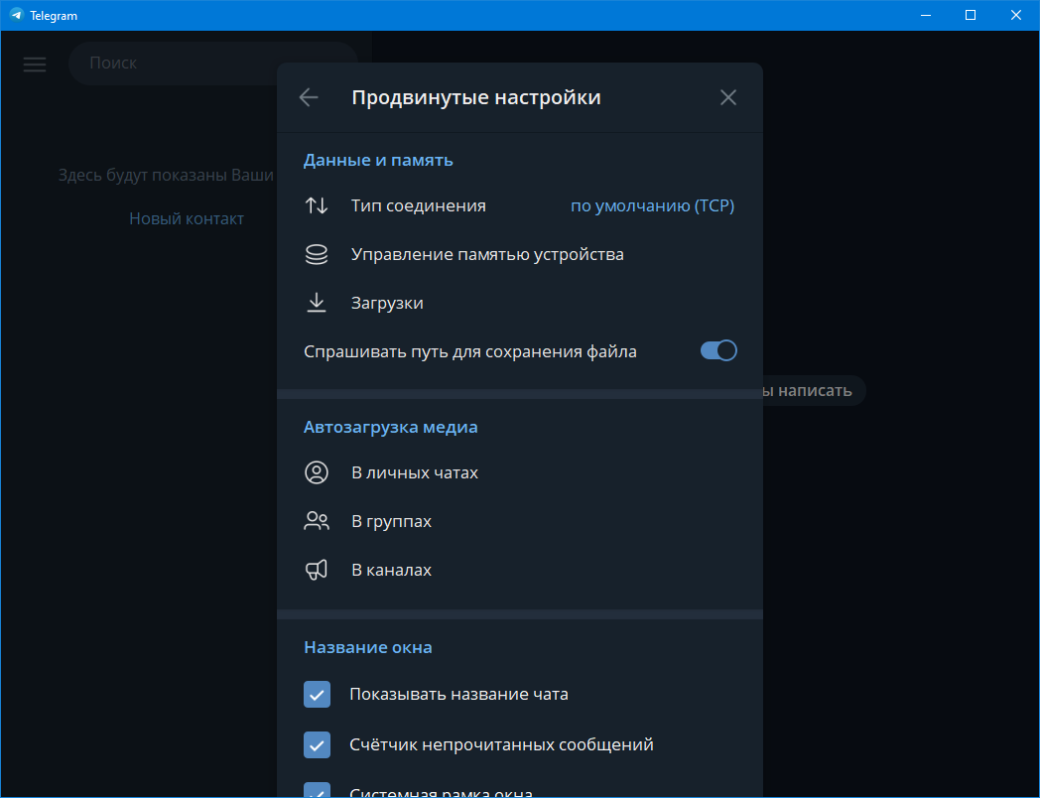Open auto-download settings В личных чатах
Viewport: 1040px width, 798px height.
(519, 473)
